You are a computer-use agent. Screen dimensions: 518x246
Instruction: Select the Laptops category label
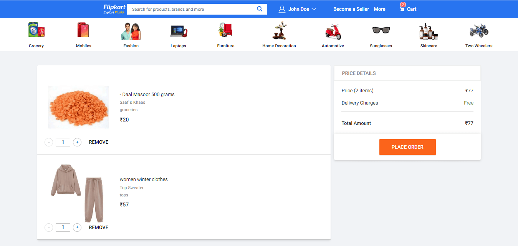[x=179, y=46]
